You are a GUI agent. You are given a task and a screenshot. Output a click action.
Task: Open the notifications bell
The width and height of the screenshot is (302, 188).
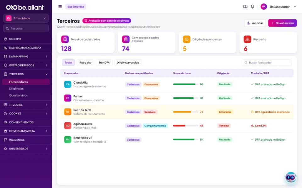click(252, 7)
